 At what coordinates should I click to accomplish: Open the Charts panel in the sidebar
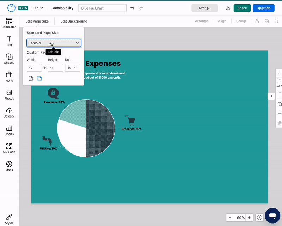point(9,130)
